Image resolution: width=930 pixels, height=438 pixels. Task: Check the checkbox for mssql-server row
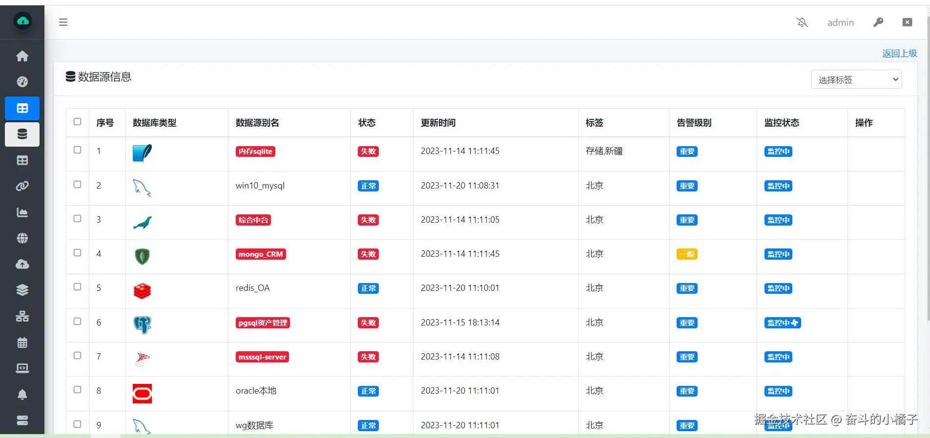coord(77,356)
